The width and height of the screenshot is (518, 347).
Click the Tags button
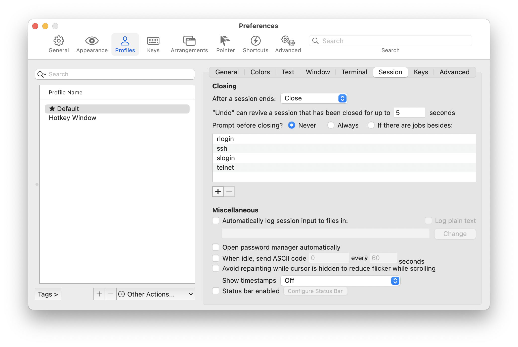point(48,294)
